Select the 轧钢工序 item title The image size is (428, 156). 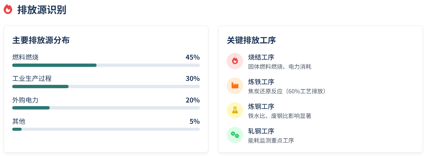(261, 131)
